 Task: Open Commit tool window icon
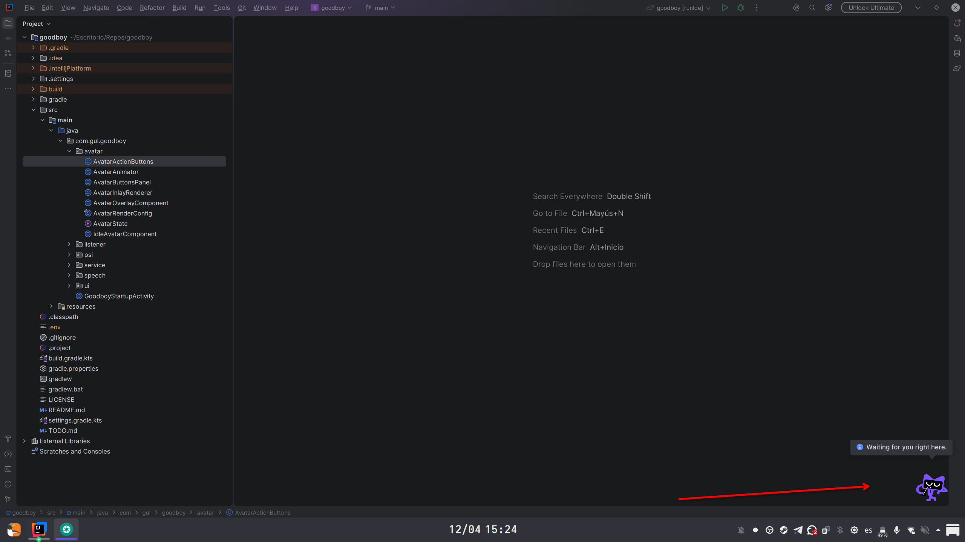(x=8, y=38)
